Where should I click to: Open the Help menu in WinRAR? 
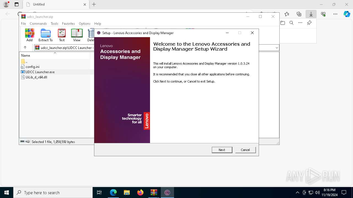tap(98, 24)
